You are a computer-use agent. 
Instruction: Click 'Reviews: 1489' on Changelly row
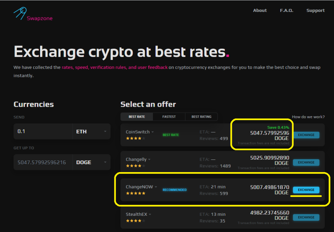coord(215,166)
